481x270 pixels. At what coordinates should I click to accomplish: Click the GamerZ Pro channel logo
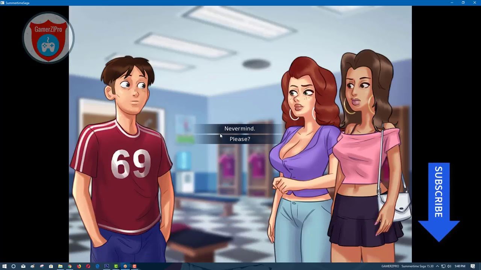tap(48, 37)
